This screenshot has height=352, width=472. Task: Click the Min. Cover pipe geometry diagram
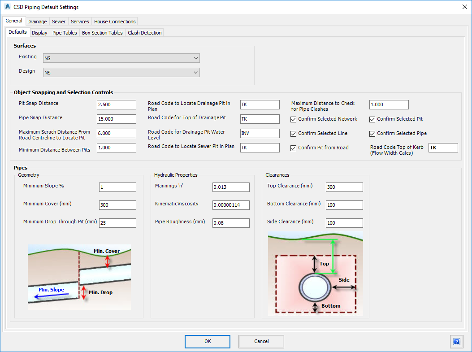click(x=79, y=277)
